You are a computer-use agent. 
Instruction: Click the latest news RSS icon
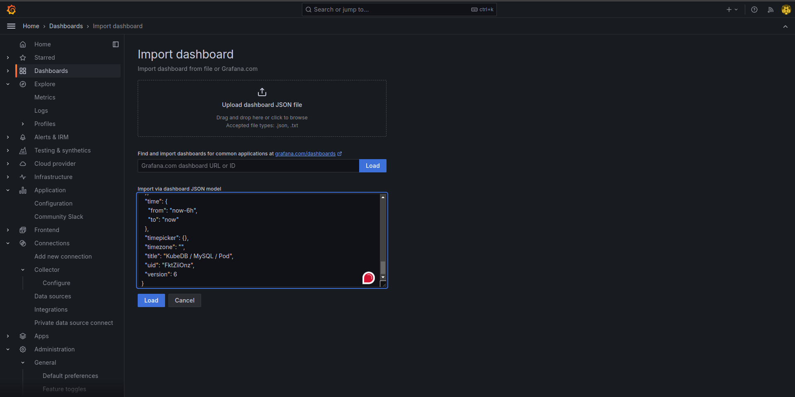point(771,9)
